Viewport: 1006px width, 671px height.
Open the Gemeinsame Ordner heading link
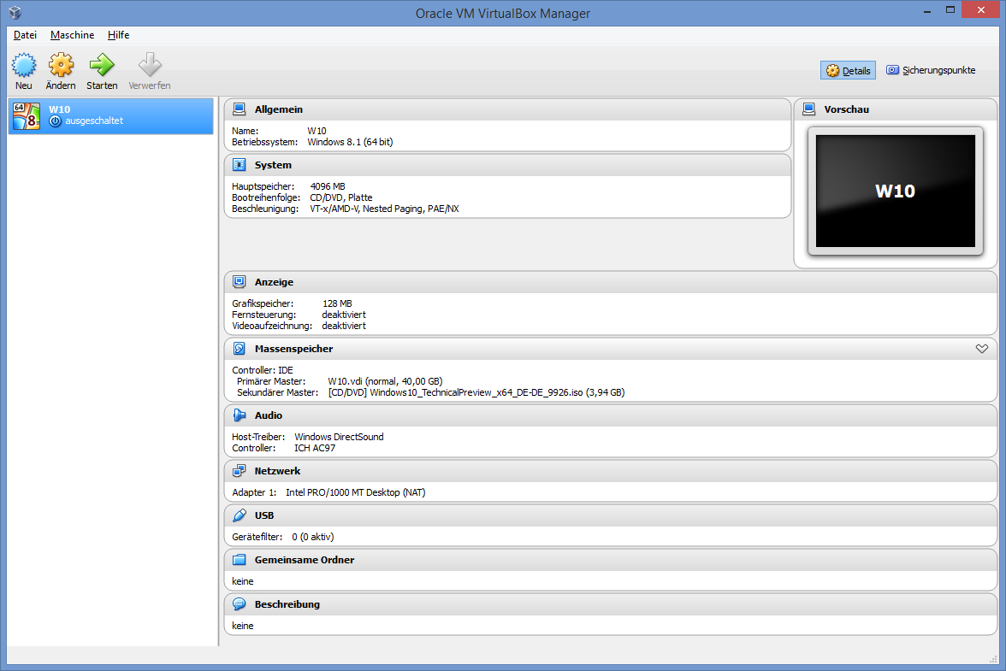[x=305, y=560]
